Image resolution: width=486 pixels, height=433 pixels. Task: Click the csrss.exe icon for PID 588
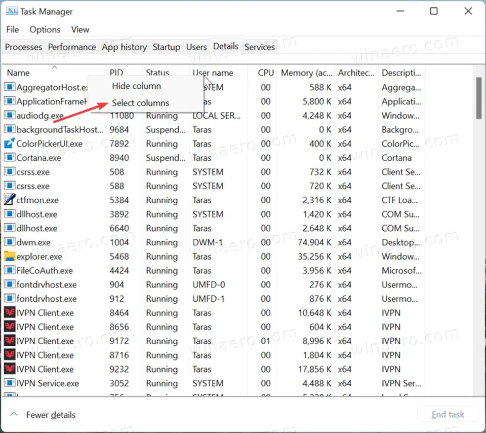(10, 186)
